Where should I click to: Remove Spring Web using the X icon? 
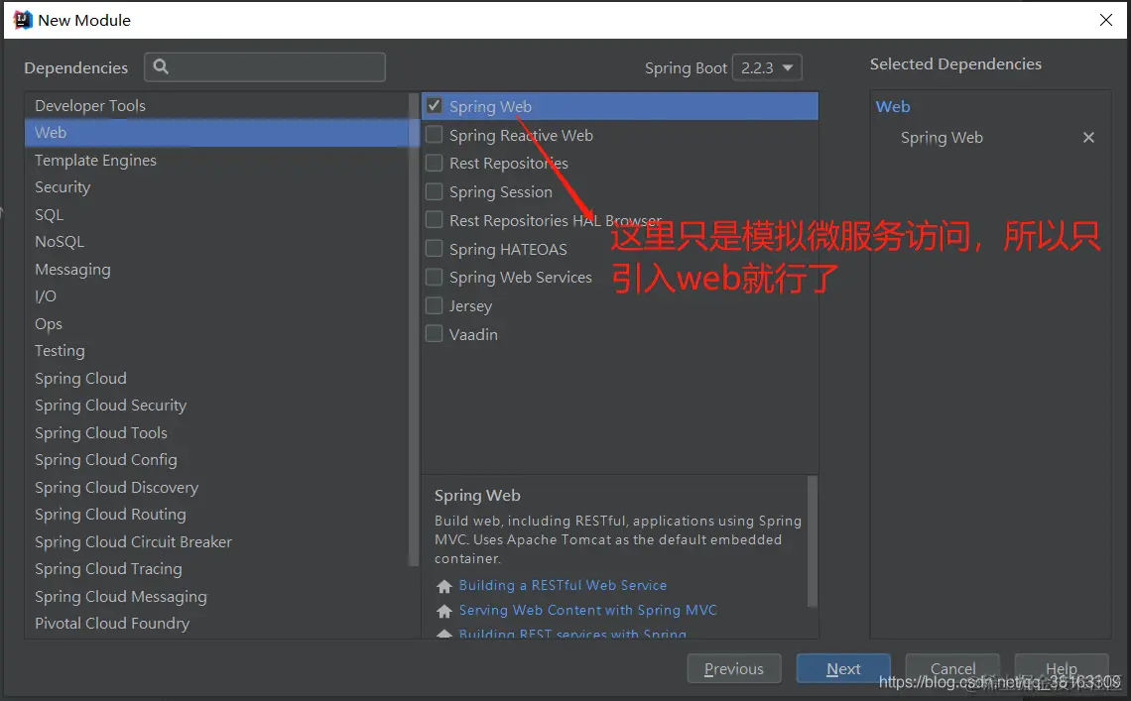[1088, 137]
